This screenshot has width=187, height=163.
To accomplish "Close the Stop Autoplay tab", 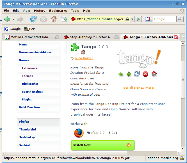I will tap(117, 37).
